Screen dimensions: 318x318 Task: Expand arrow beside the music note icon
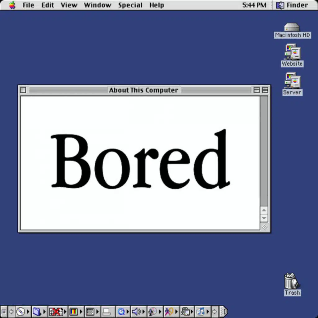208,311
